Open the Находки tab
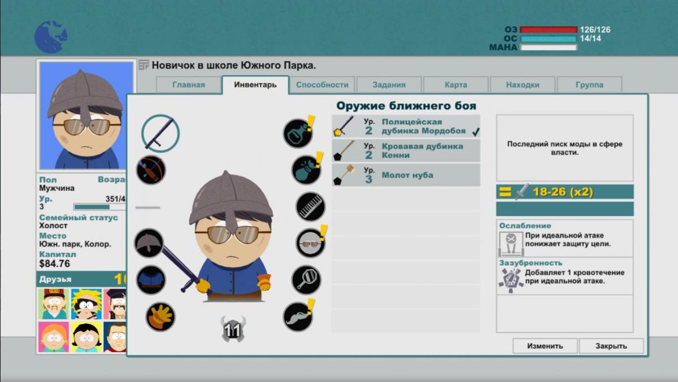 pos(523,85)
